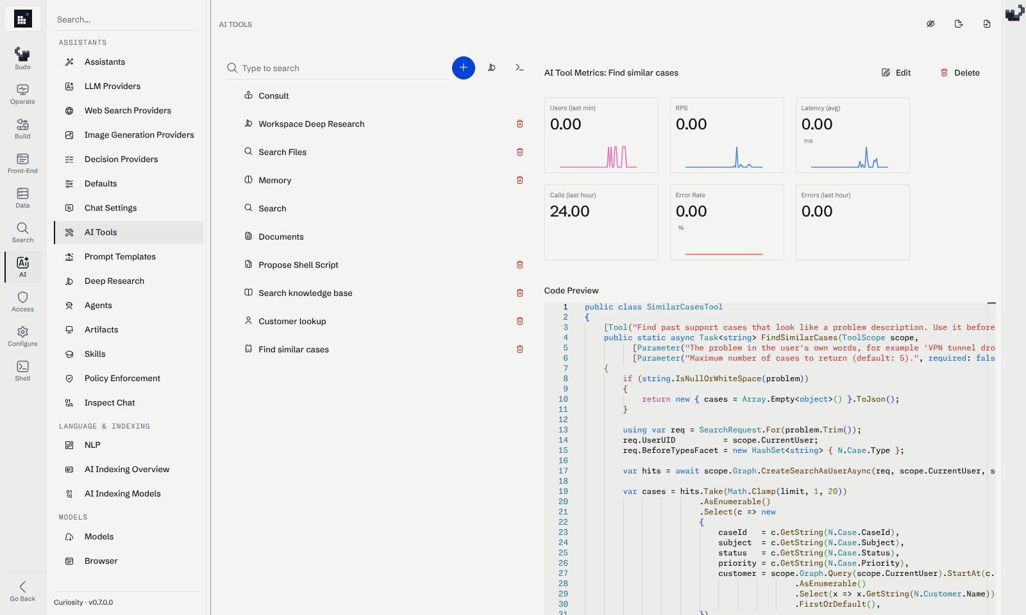
Task: Toggle the eye visibility icon in header
Action: 930,24
